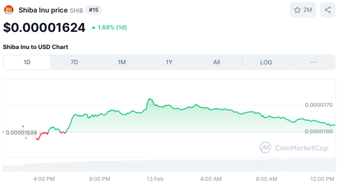Click the chart peak just before 13 Feb
Image resolution: width=341 pixels, height=186 pixels.
150,99
